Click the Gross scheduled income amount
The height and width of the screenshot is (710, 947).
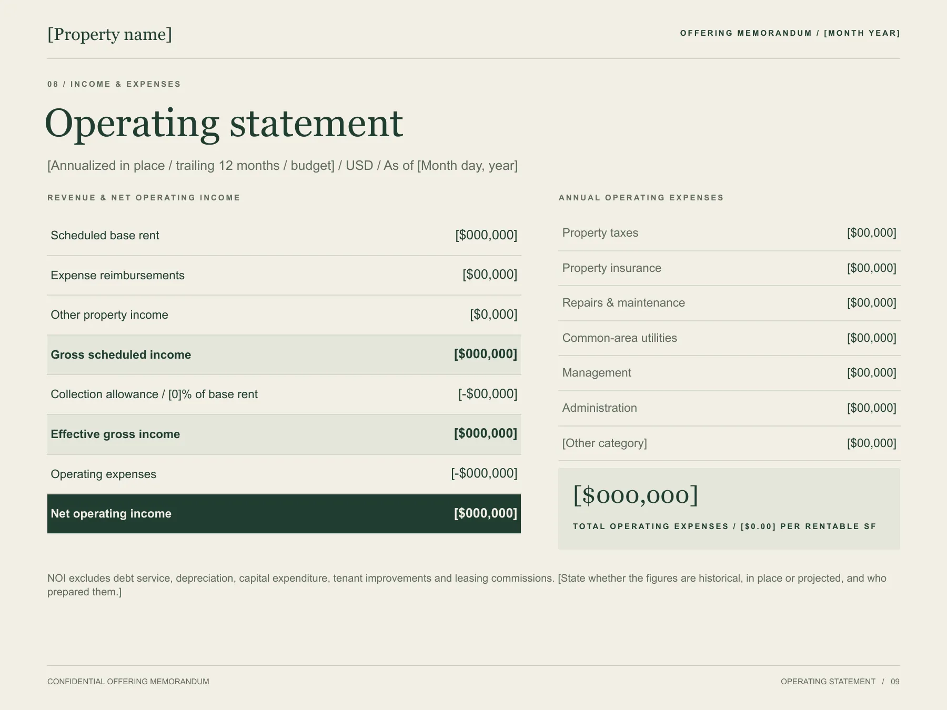[486, 354]
